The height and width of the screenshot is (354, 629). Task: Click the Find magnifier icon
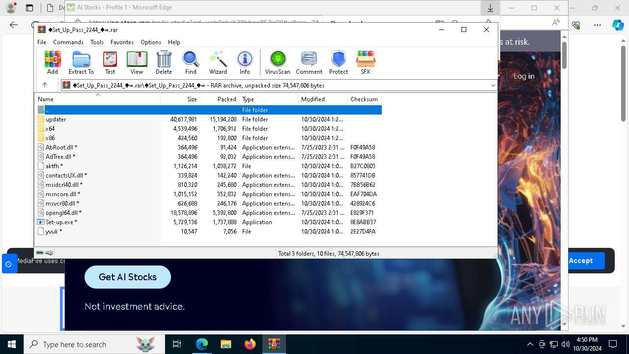click(x=191, y=62)
